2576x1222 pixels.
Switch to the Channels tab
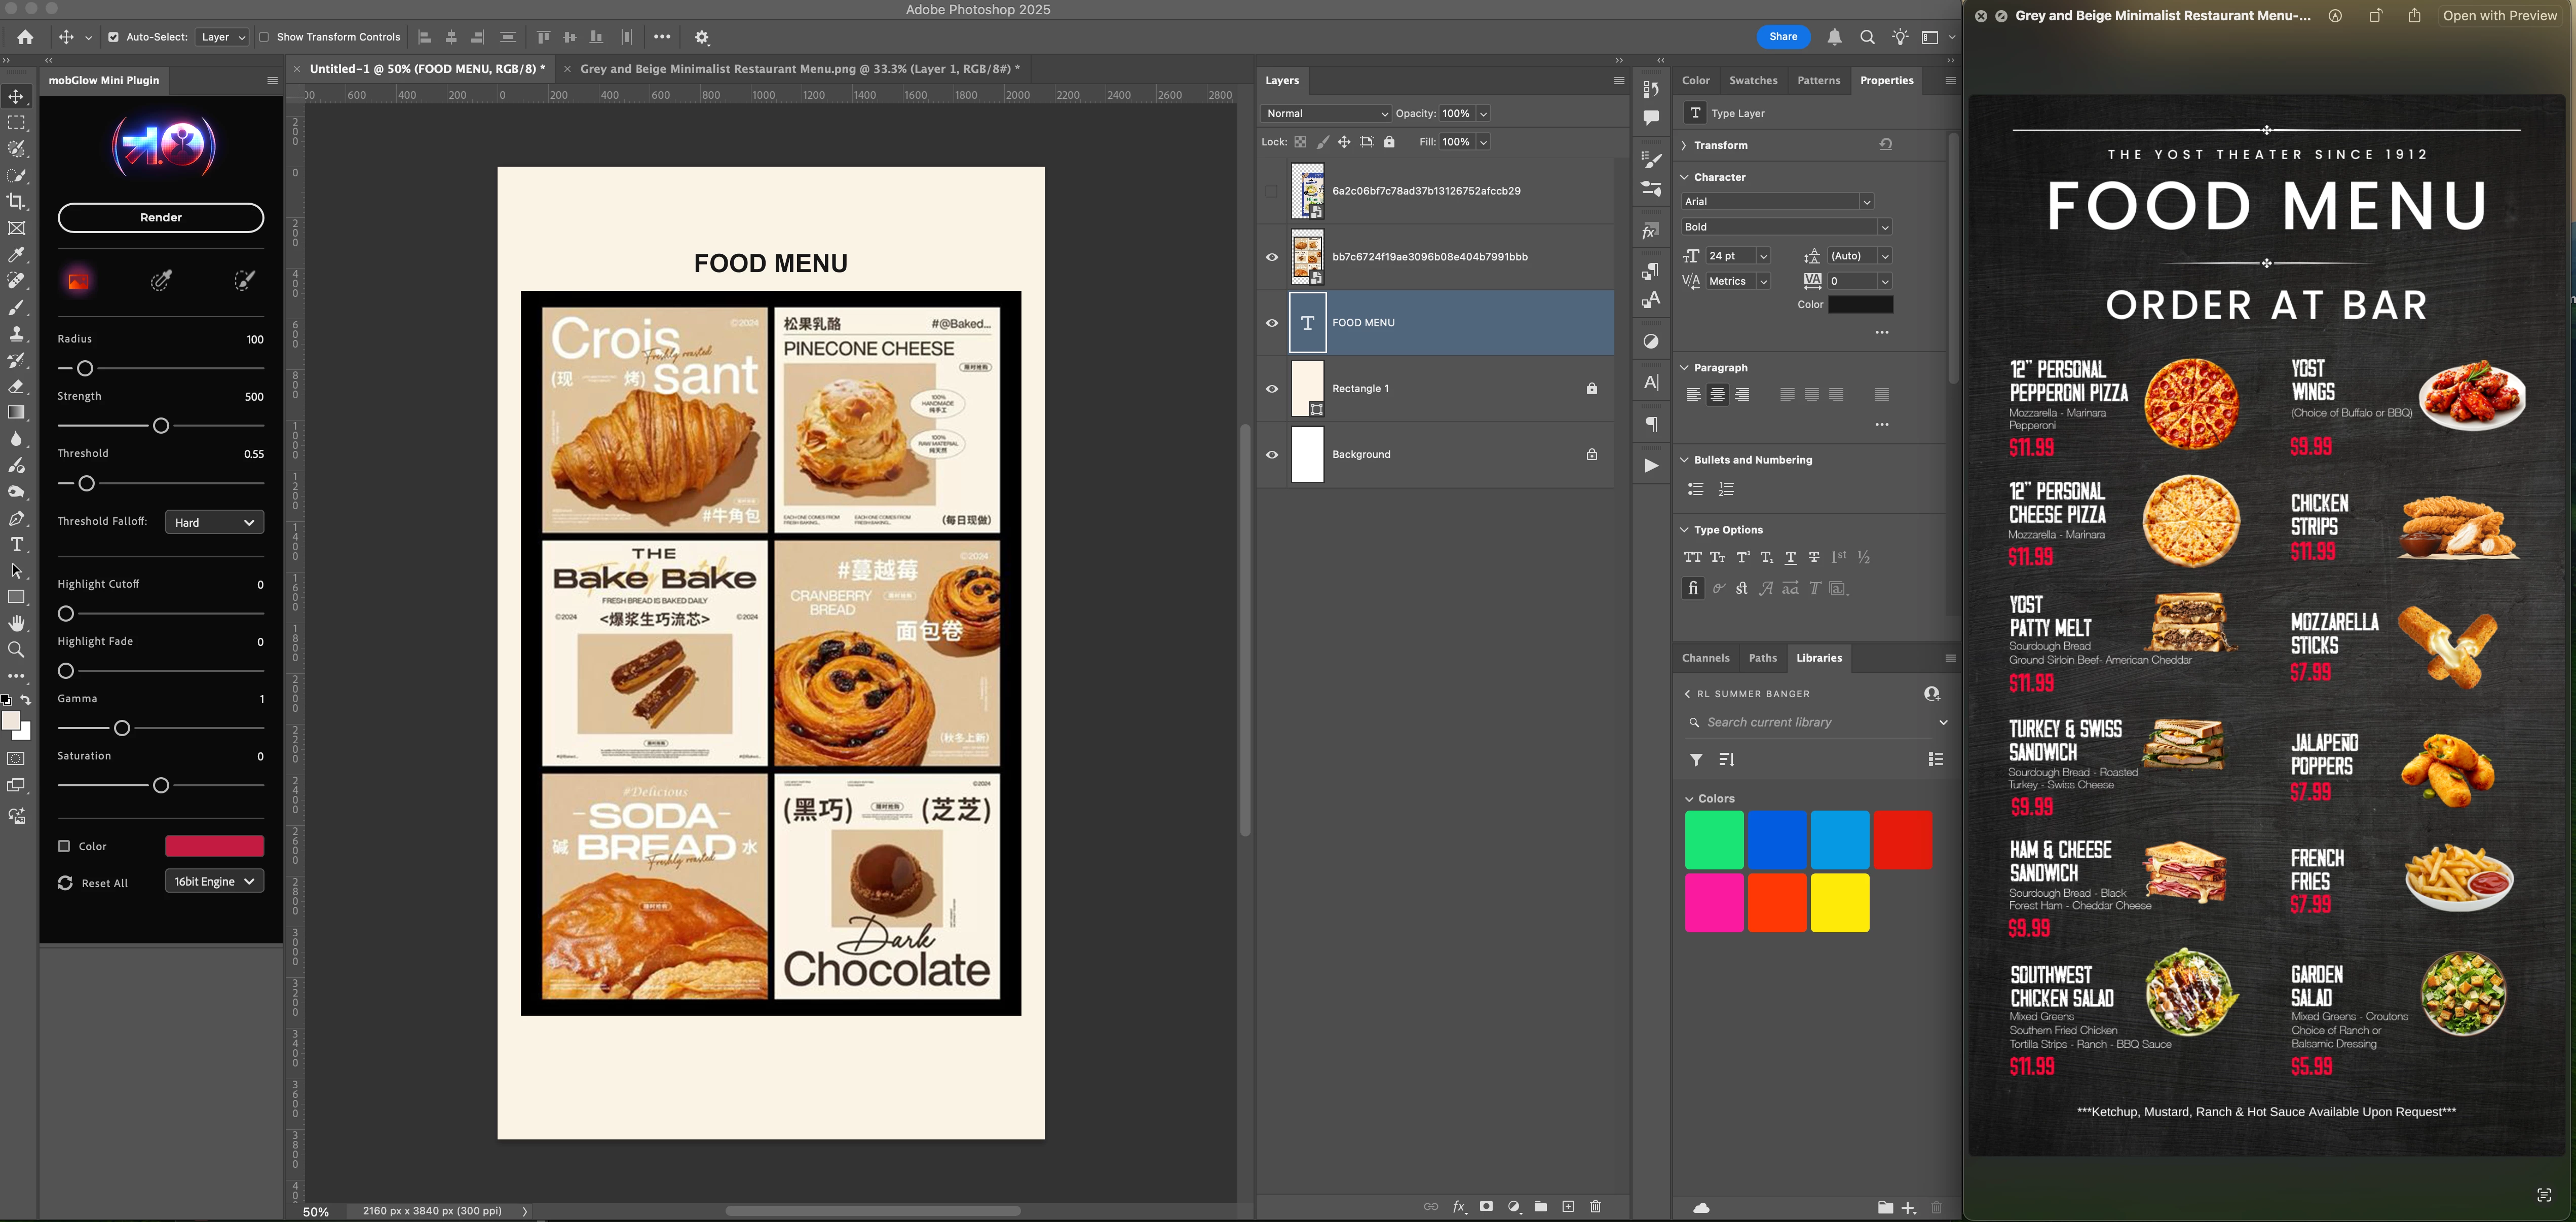point(1705,658)
